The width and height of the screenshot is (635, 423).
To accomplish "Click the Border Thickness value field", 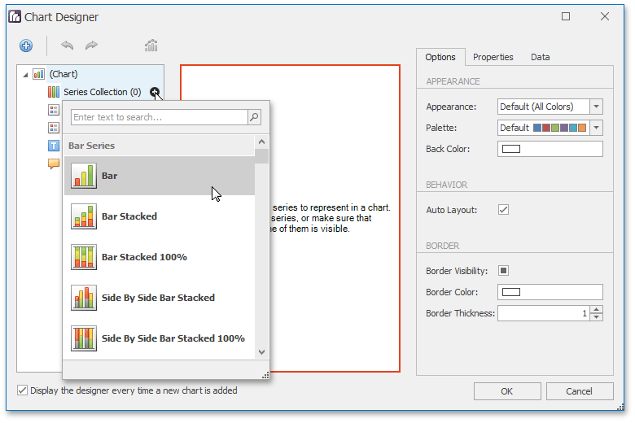I will 544,313.
